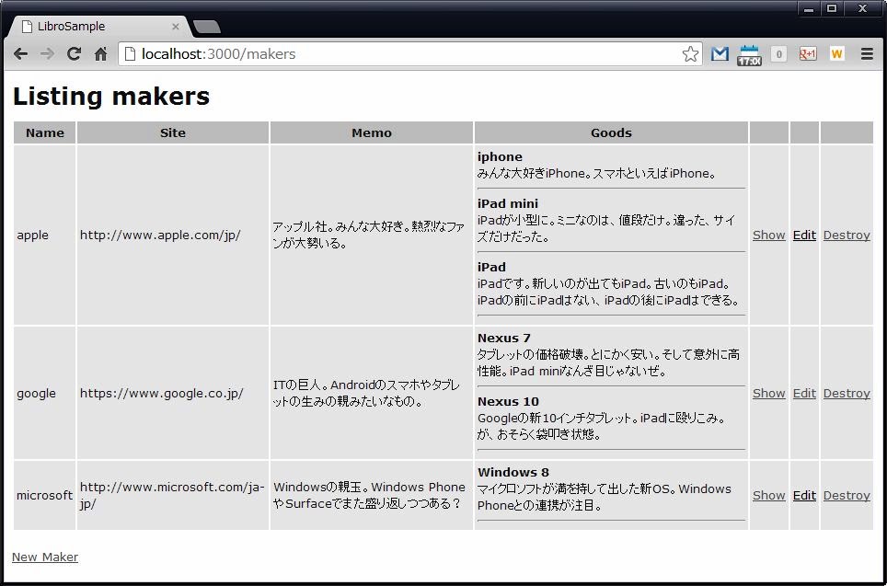887x586 pixels.
Task: Click the Google +1 extension button
Action: click(x=808, y=54)
